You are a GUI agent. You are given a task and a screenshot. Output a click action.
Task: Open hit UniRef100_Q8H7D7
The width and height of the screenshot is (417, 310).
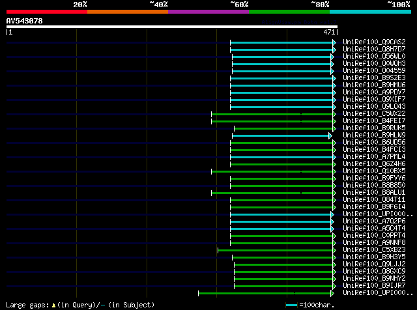tap(374, 49)
